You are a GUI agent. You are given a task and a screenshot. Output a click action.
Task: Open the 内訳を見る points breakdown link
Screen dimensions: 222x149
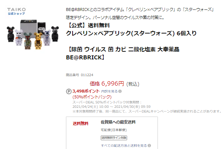pyautogui.click(x=109, y=91)
